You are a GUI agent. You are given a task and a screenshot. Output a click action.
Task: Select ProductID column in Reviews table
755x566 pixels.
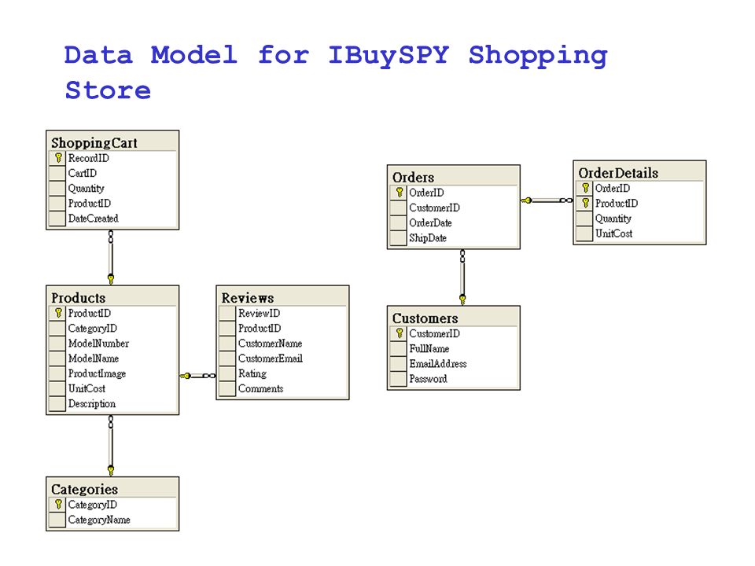[260, 329]
